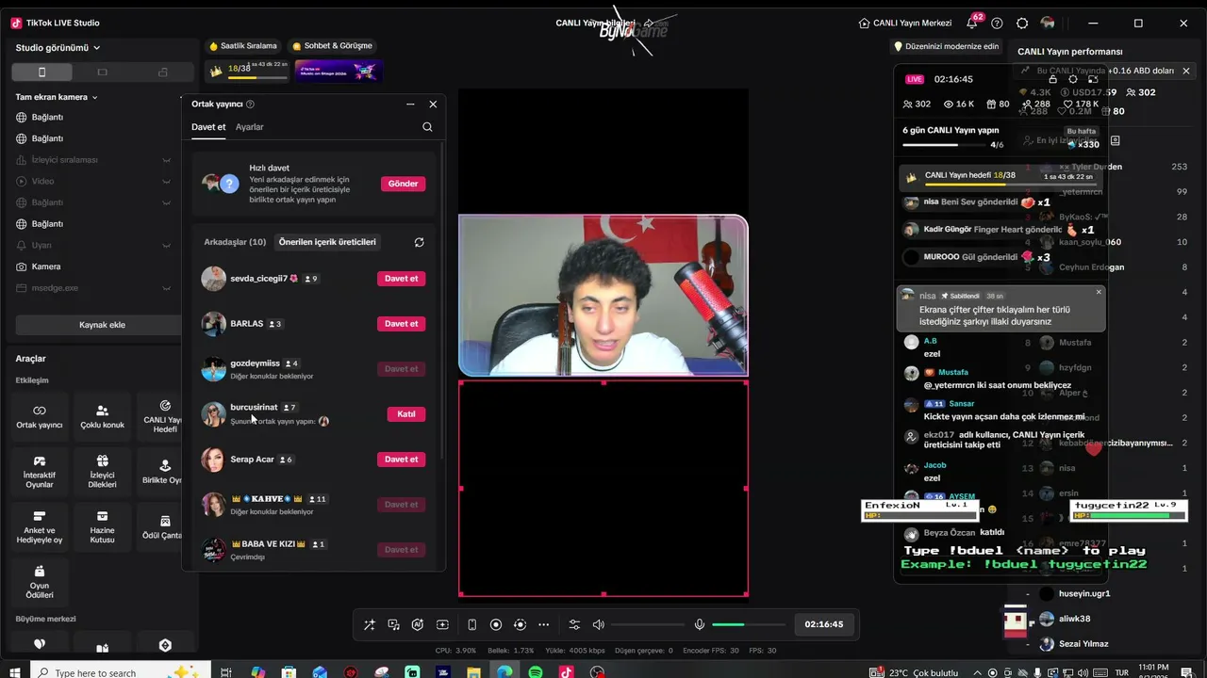The width and height of the screenshot is (1207, 678).
Task: Select the dual-screen layout tab
Action: tap(162, 73)
